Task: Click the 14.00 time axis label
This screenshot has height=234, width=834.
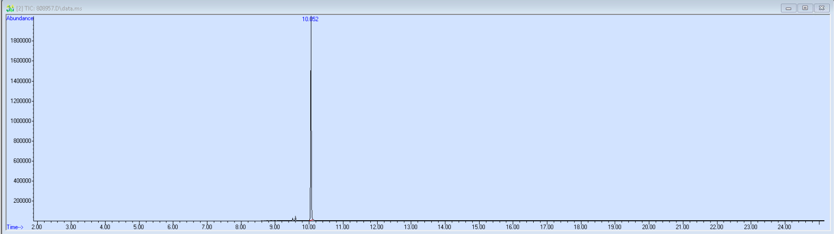Action: [444, 227]
